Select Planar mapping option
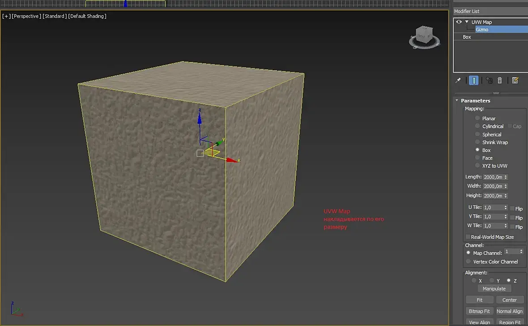Viewport: 528px width, 326px height. click(477, 118)
